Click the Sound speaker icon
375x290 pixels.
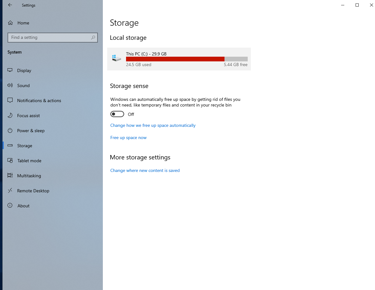[x=10, y=85]
